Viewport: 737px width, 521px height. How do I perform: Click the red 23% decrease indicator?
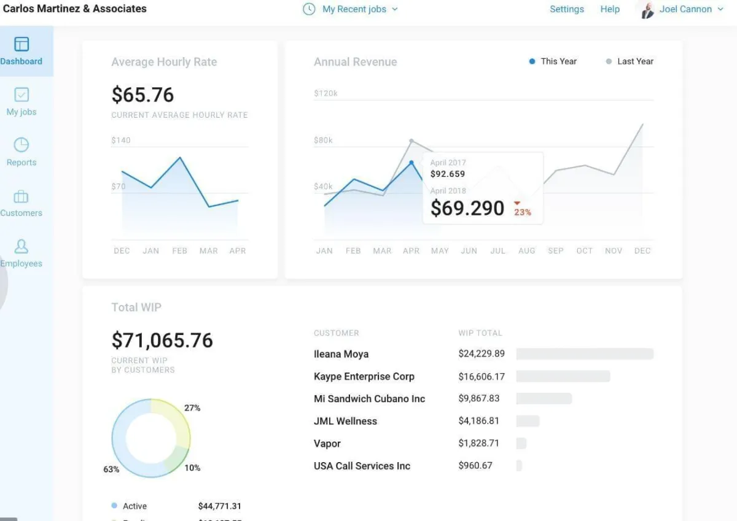tap(522, 209)
